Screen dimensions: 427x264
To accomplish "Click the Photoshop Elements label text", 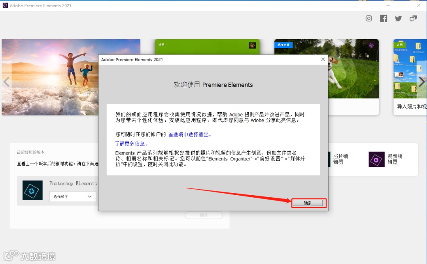I will [73, 183].
